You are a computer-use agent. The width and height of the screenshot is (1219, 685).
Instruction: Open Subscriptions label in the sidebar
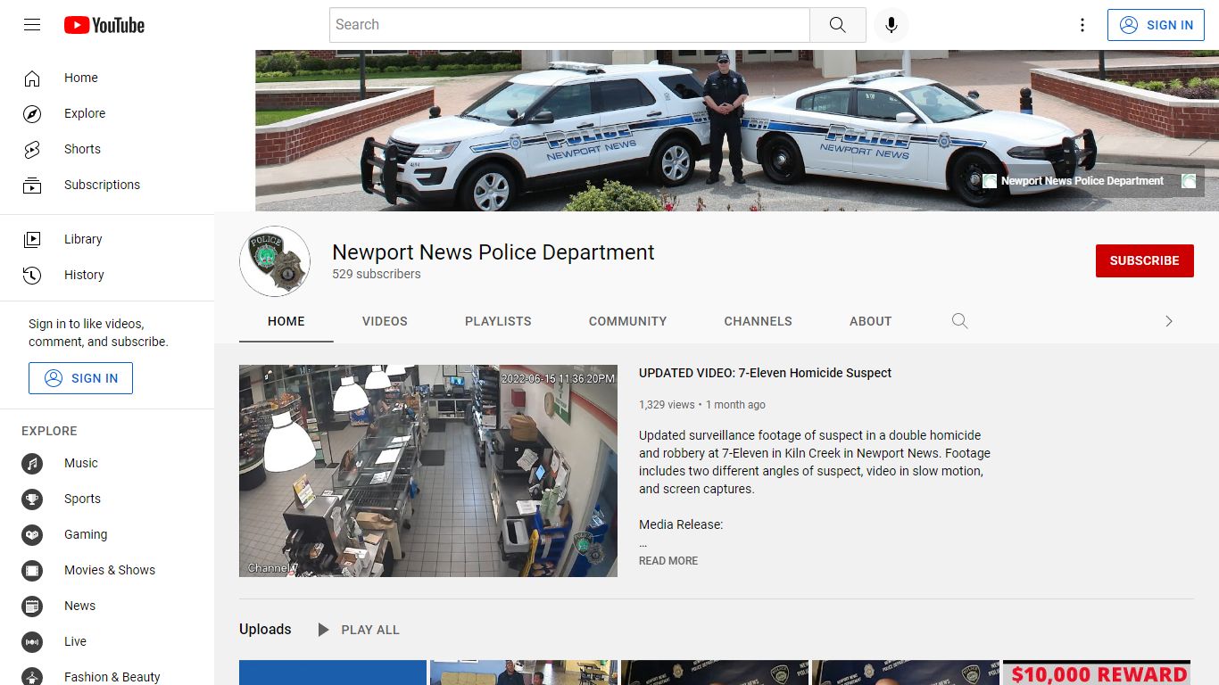click(x=102, y=185)
